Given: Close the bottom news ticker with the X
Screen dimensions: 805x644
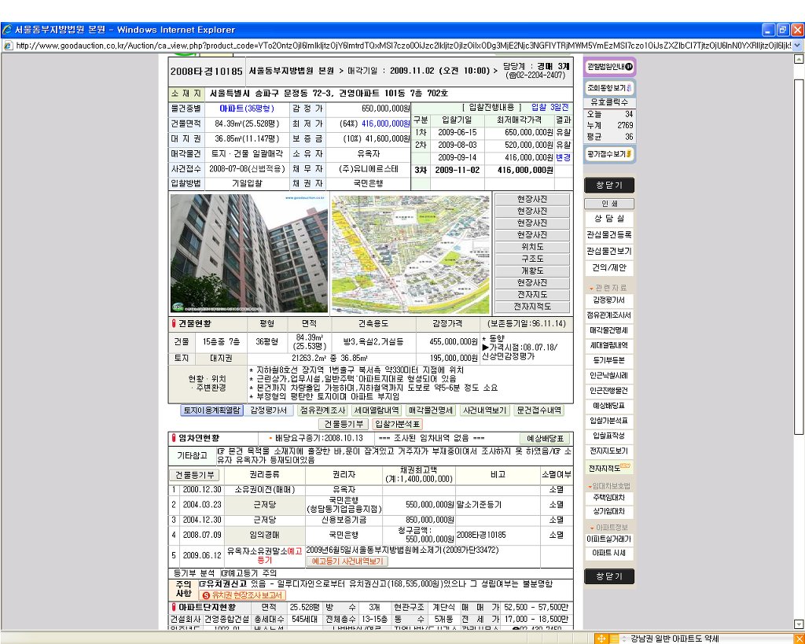Looking at the screenshot, I should (798, 638).
